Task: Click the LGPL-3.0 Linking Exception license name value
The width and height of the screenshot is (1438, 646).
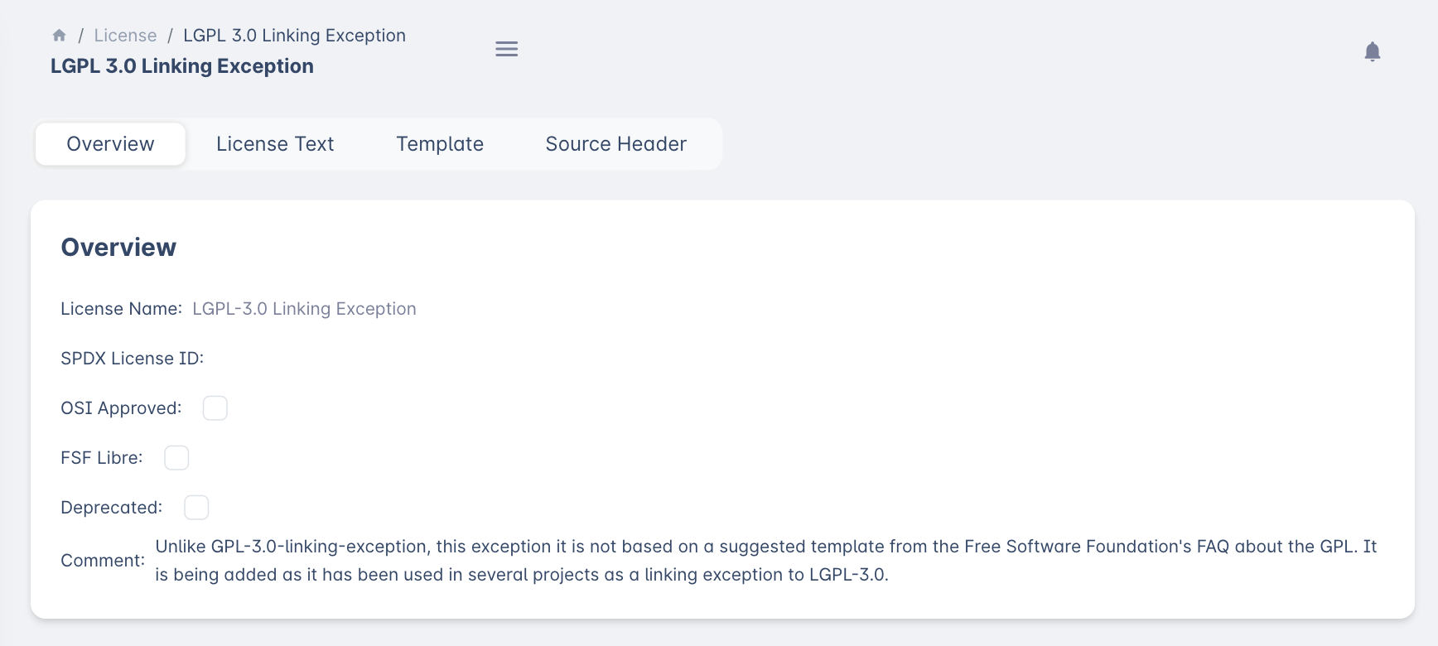Action: point(304,309)
